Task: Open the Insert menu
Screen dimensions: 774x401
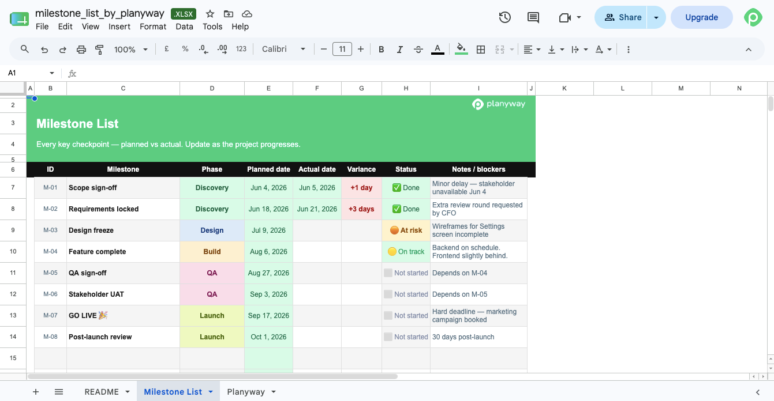Action: click(x=119, y=27)
